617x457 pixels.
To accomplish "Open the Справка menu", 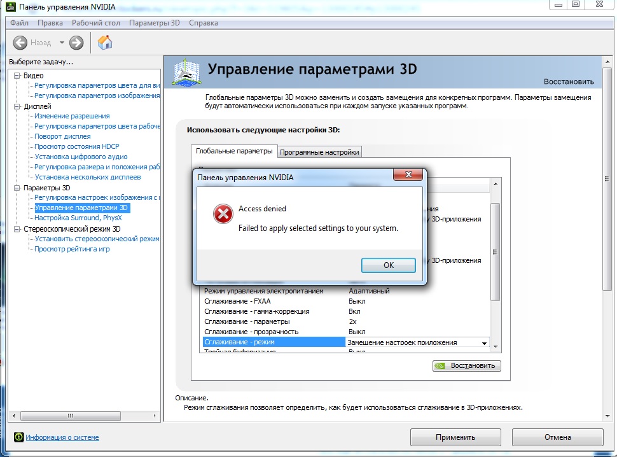I will coord(203,23).
